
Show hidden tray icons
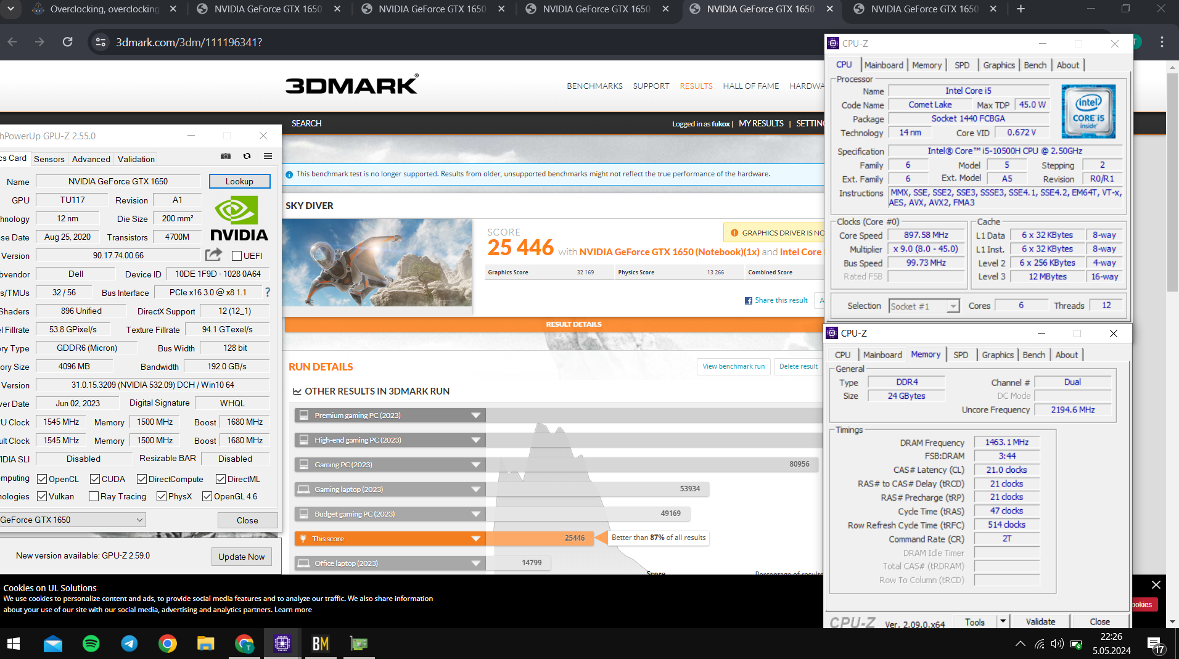coord(1021,644)
